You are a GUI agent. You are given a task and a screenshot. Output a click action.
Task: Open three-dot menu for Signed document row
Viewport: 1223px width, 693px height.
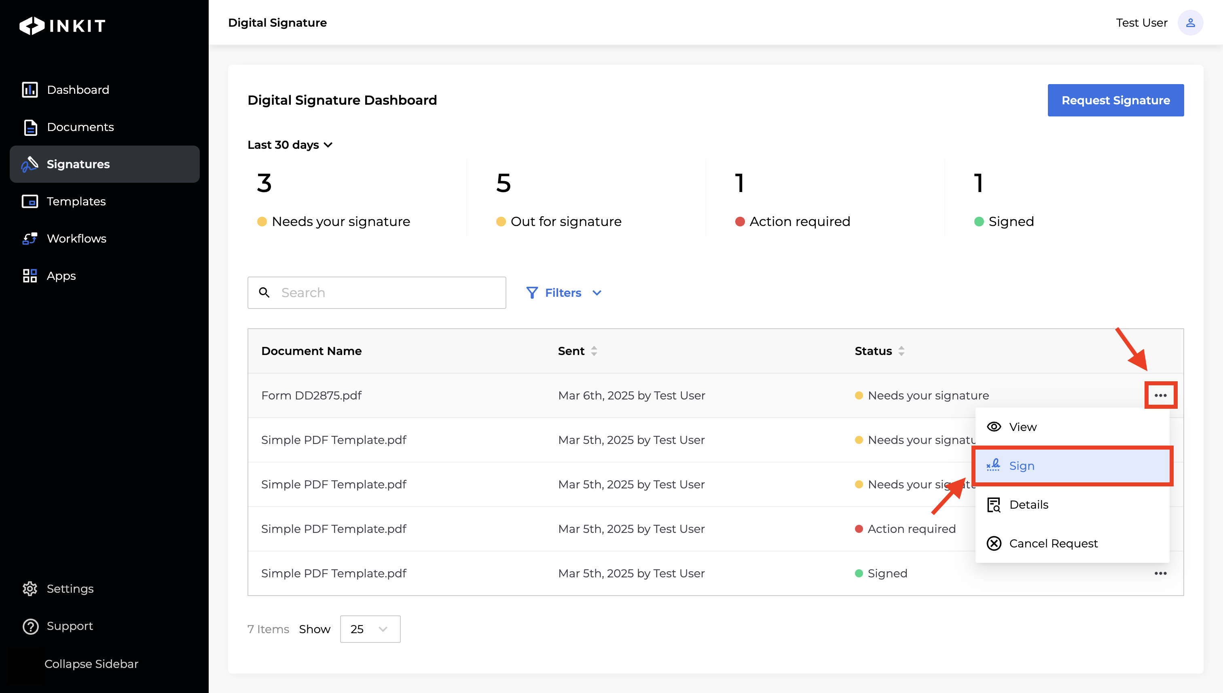coord(1160,574)
